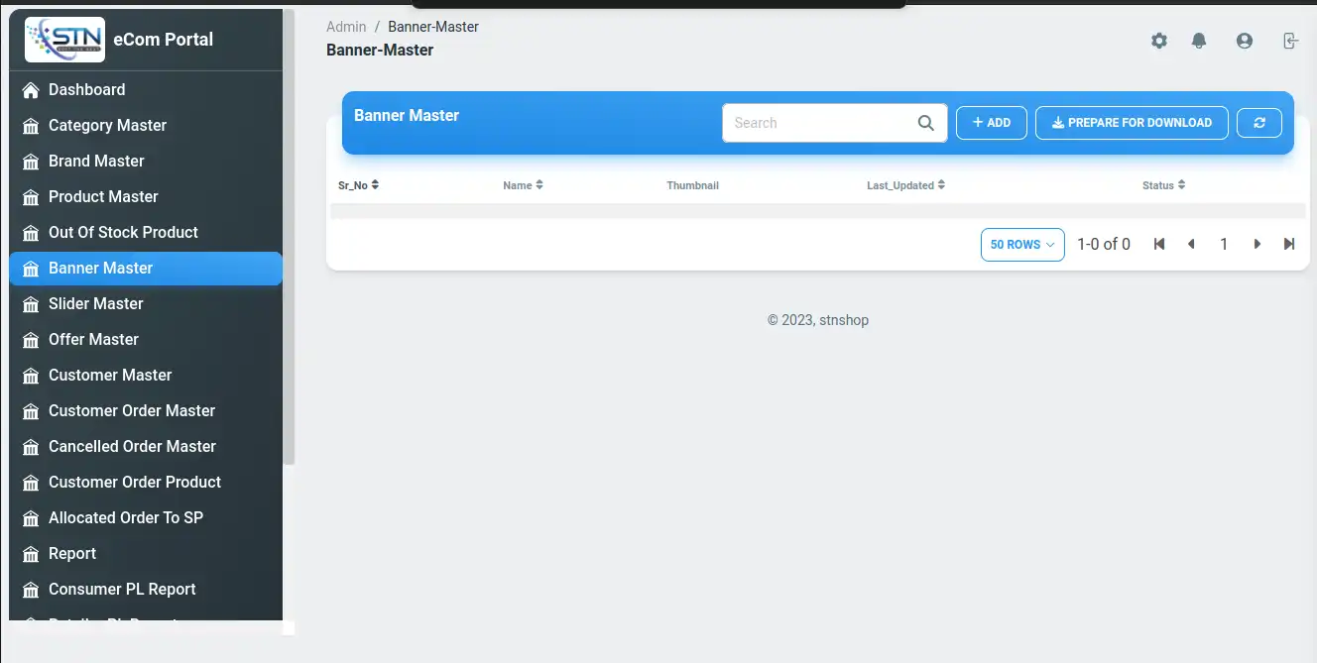1317x663 pixels.
Task: Open the user profile icon
Action: [1244, 41]
